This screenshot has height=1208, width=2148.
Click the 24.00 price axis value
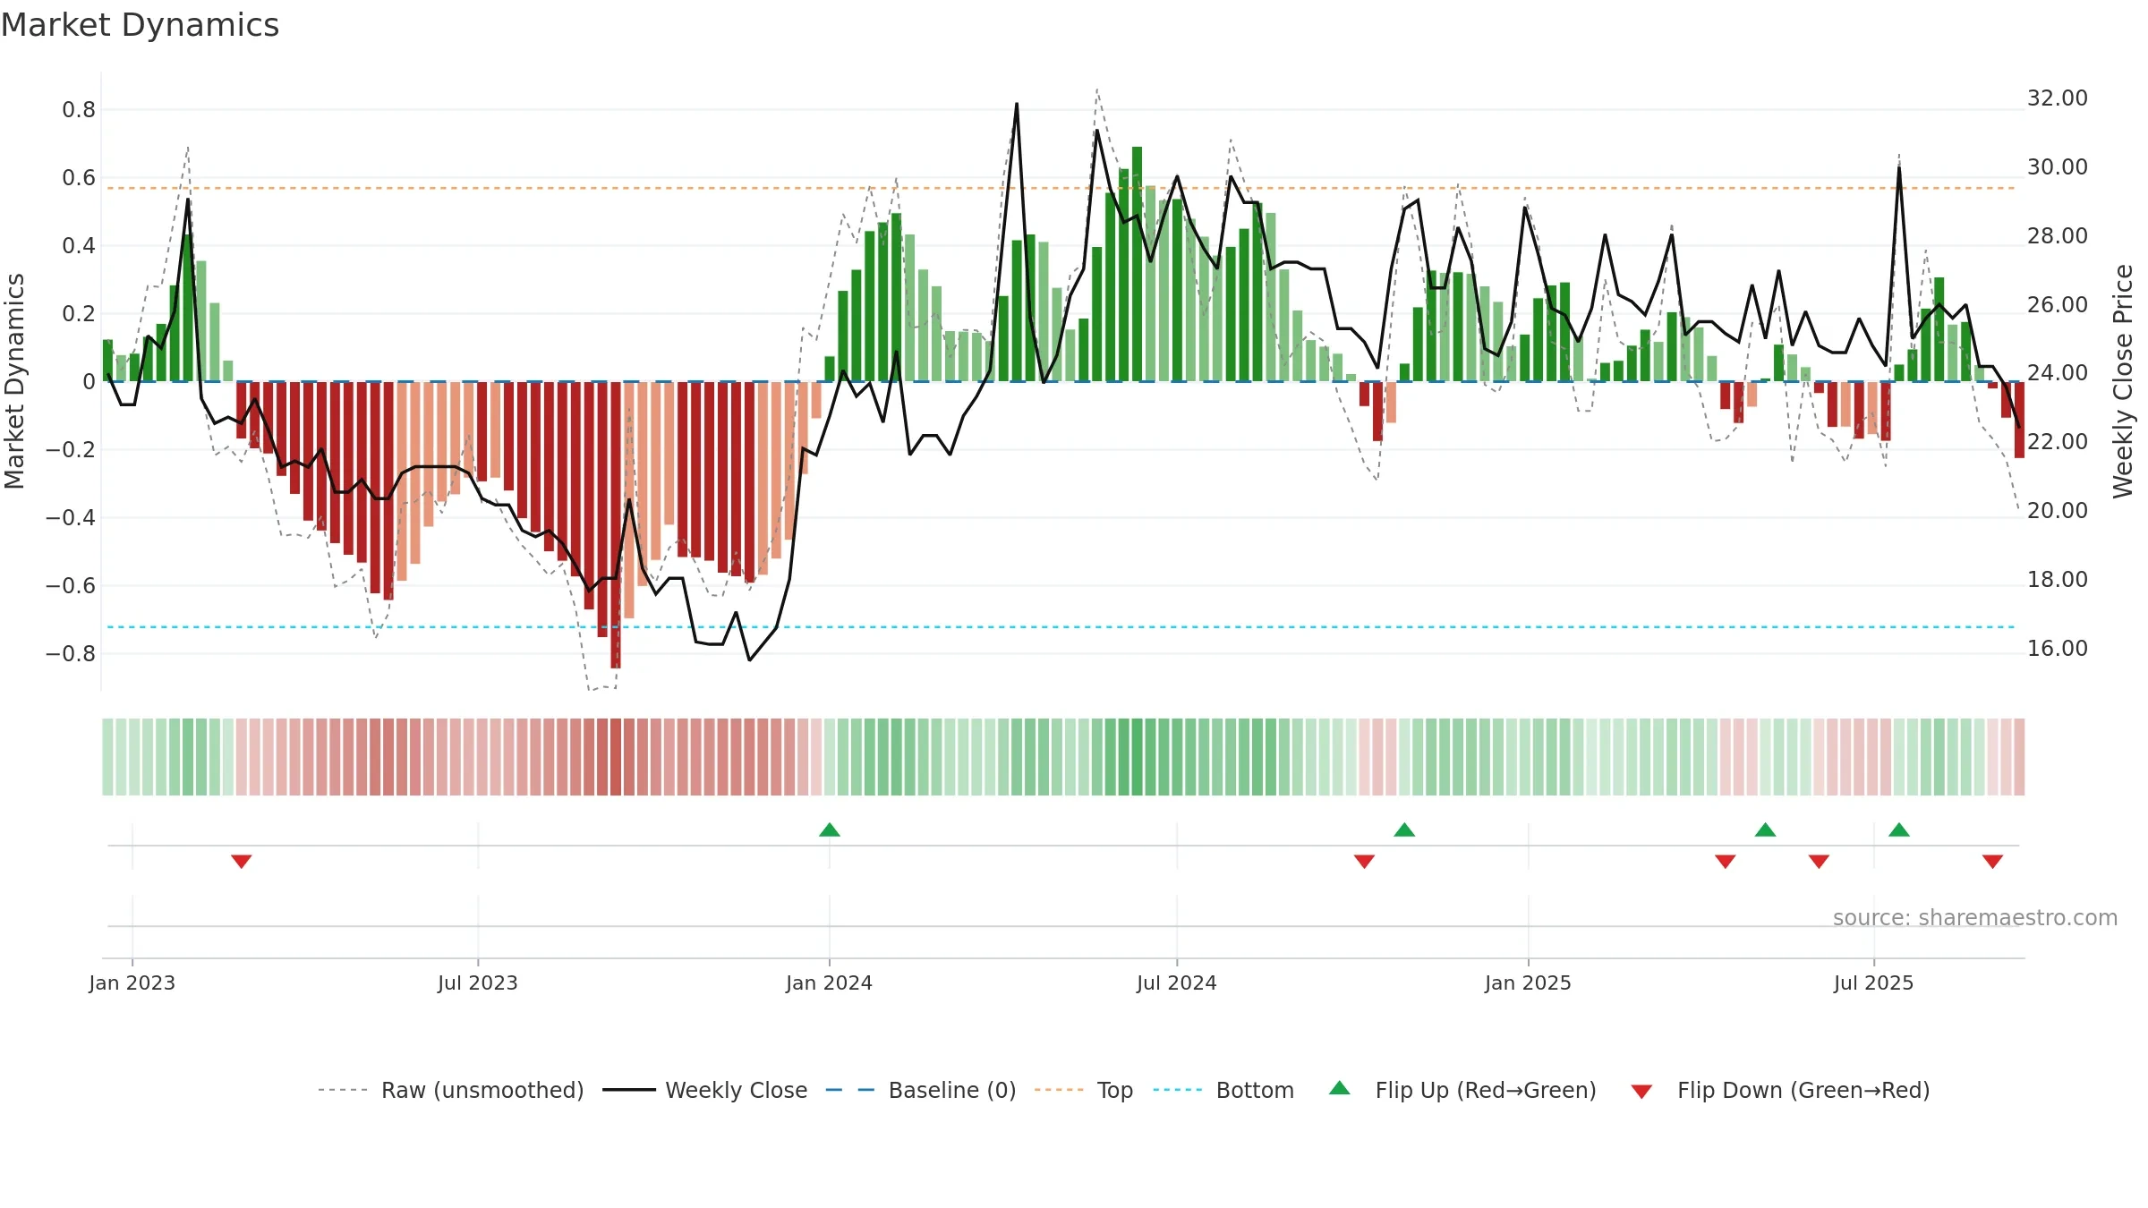point(2058,373)
